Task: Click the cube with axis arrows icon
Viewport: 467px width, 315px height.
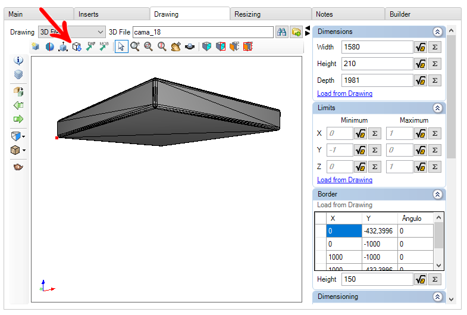Action: click(x=63, y=46)
